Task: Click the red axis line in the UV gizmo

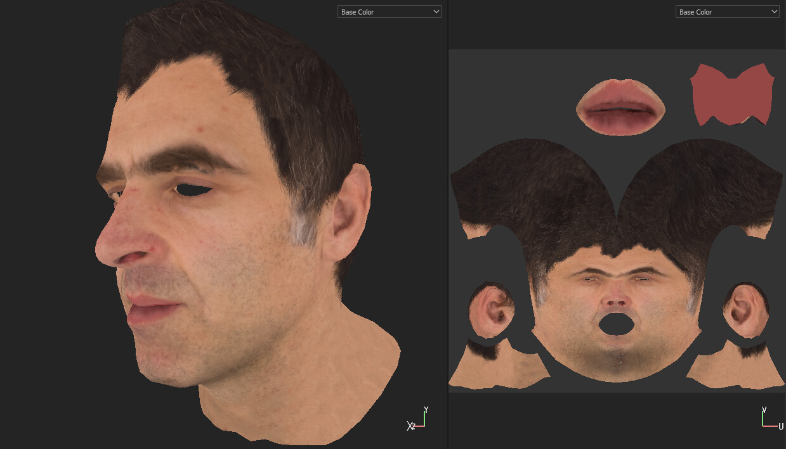Action: [x=770, y=426]
